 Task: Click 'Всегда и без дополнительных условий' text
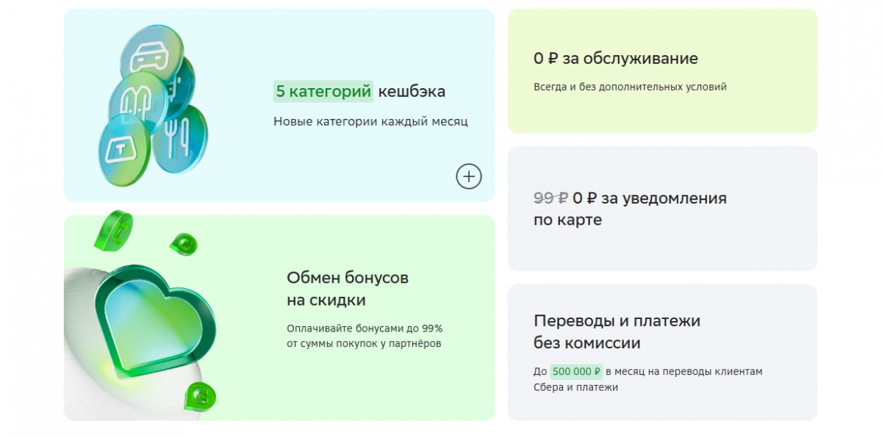click(630, 87)
